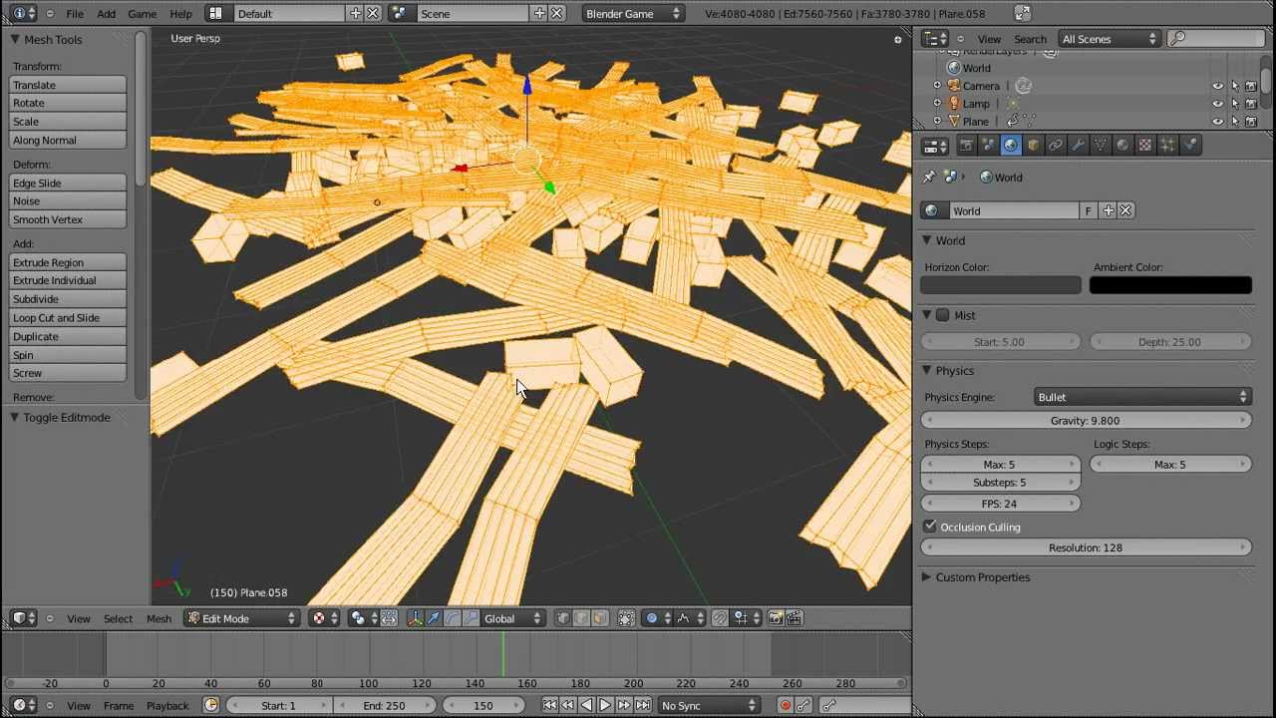Open the Render properties tab icon
Screen dimensions: 1276x718
tap(966, 146)
